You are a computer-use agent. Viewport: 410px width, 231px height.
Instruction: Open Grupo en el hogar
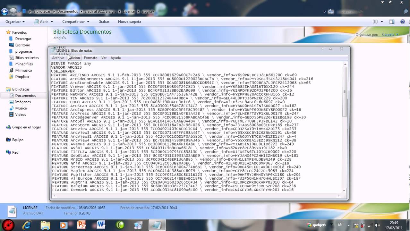[x=27, y=127]
